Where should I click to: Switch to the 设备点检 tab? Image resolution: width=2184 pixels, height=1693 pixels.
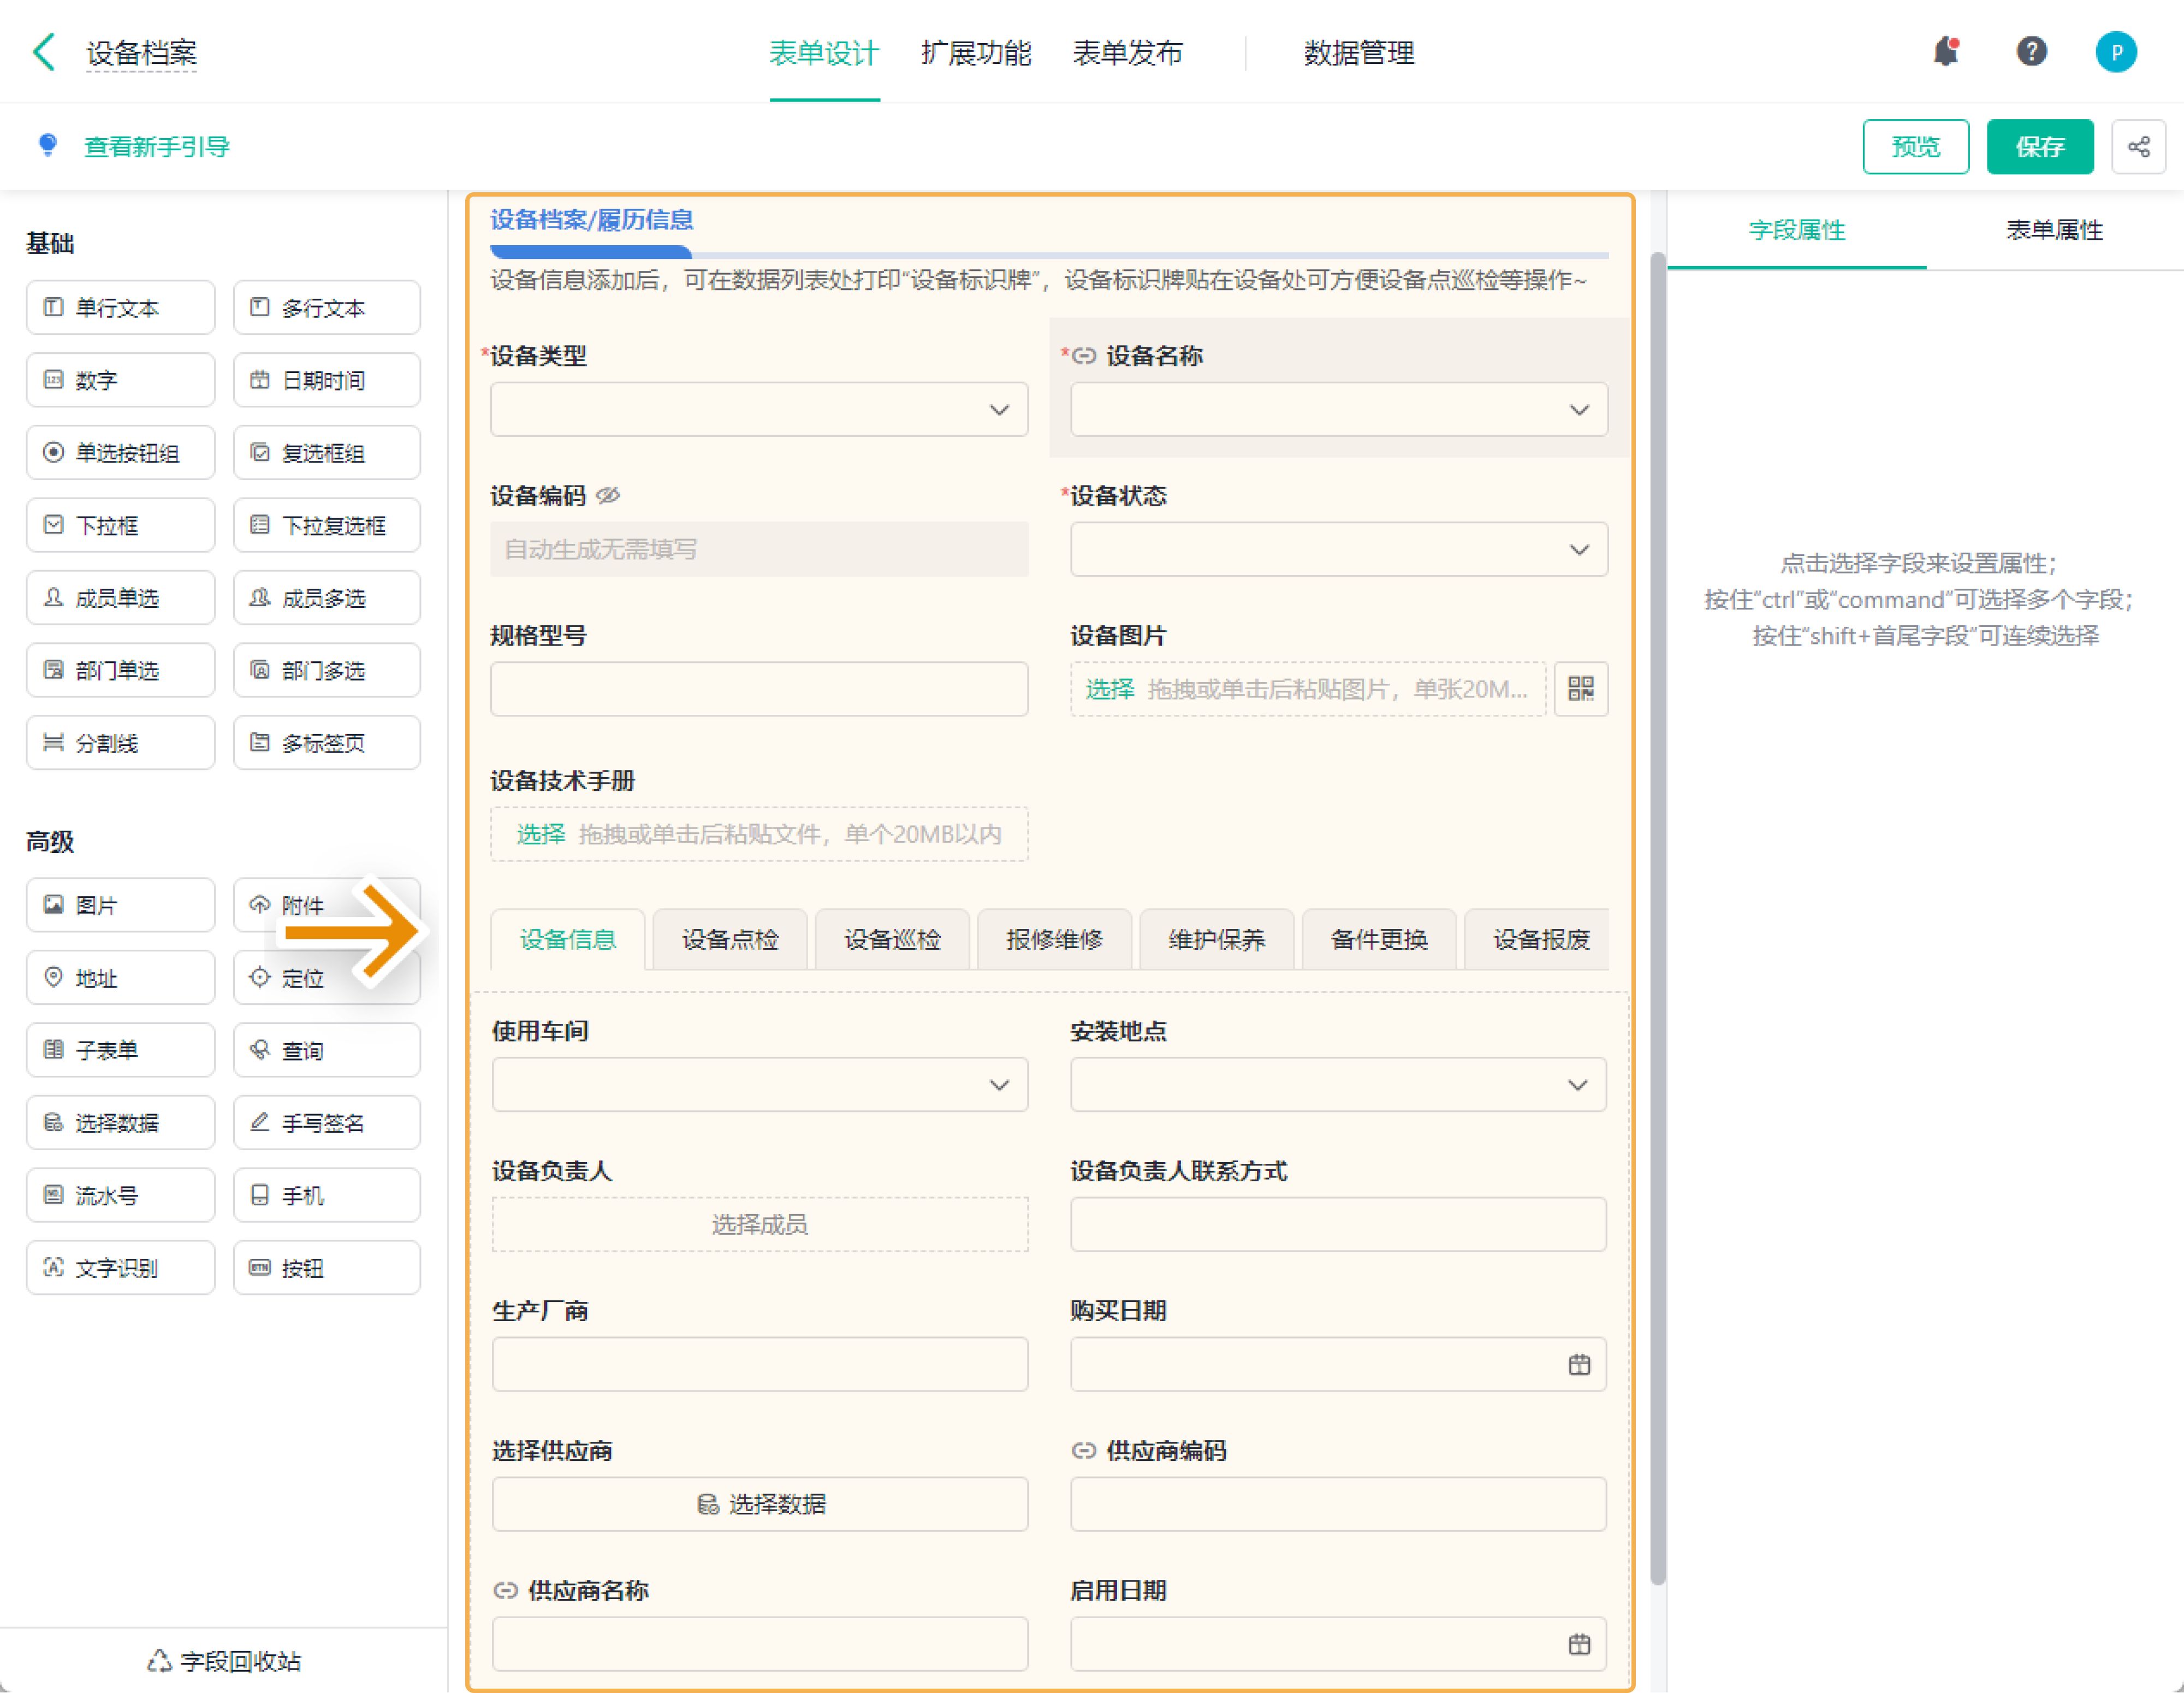click(x=730, y=940)
